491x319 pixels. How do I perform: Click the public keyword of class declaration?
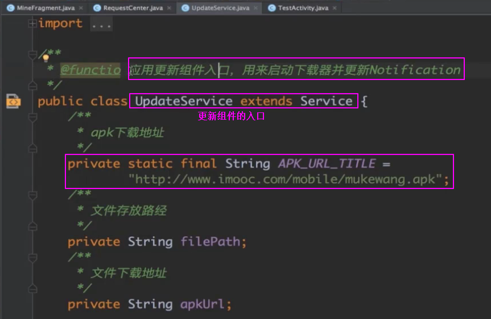(x=60, y=101)
